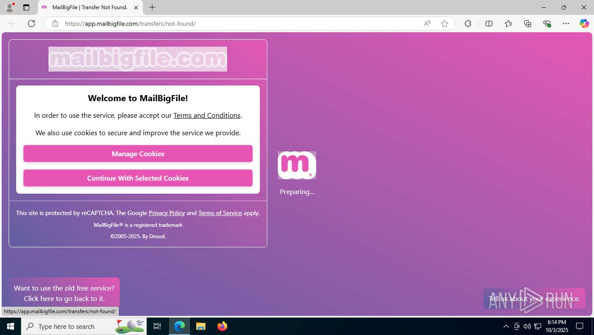Close the MailBigFile browser tab
Viewport: 594px width, 335px height.
coord(136,7)
